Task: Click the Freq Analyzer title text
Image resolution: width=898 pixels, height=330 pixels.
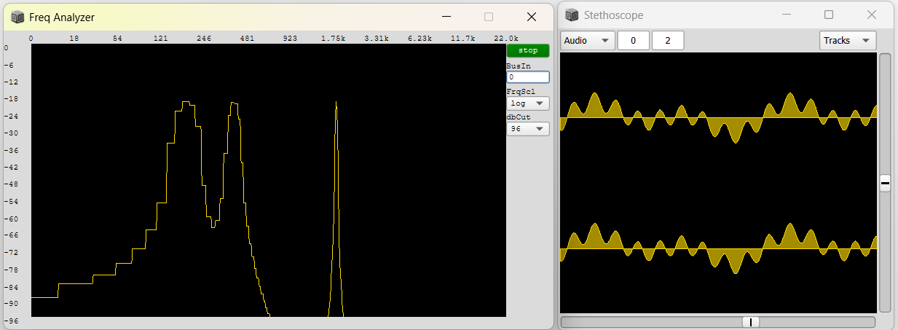Action: [62, 17]
